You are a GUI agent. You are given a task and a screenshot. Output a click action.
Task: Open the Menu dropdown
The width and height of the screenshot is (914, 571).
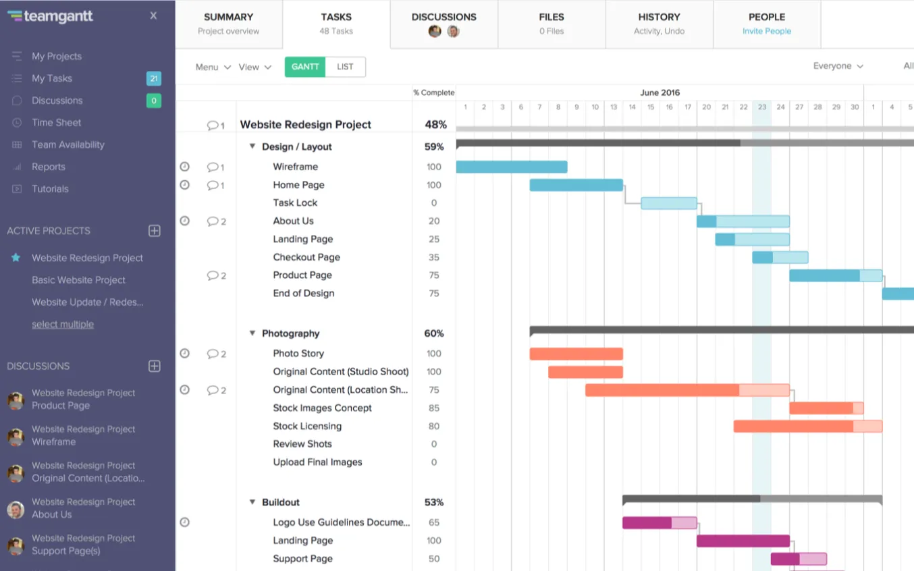[x=213, y=67]
